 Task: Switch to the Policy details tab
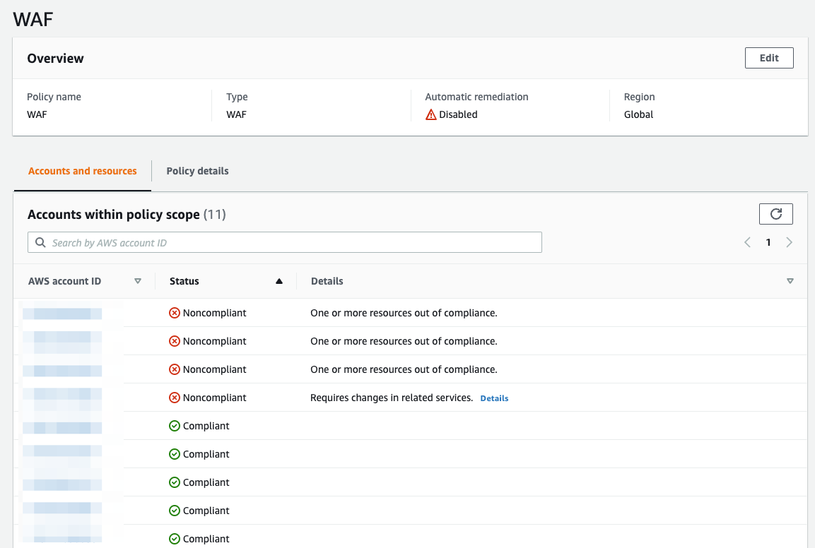[x=197, y=171]
